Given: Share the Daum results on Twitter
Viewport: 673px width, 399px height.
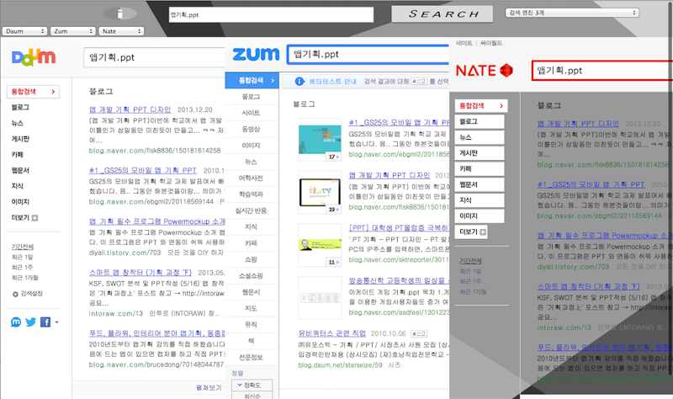Looking at the screenshot, I should [x=30, y=322].
